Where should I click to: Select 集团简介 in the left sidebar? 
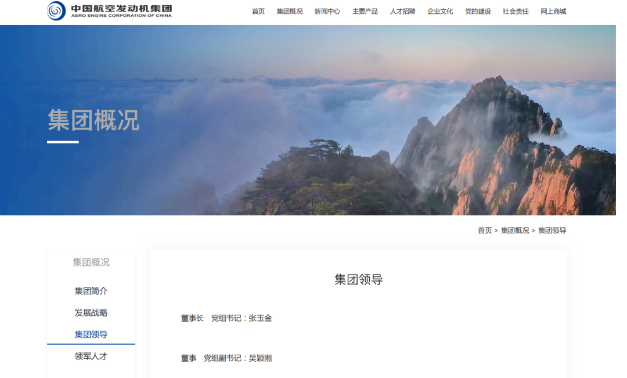[91, 291]
